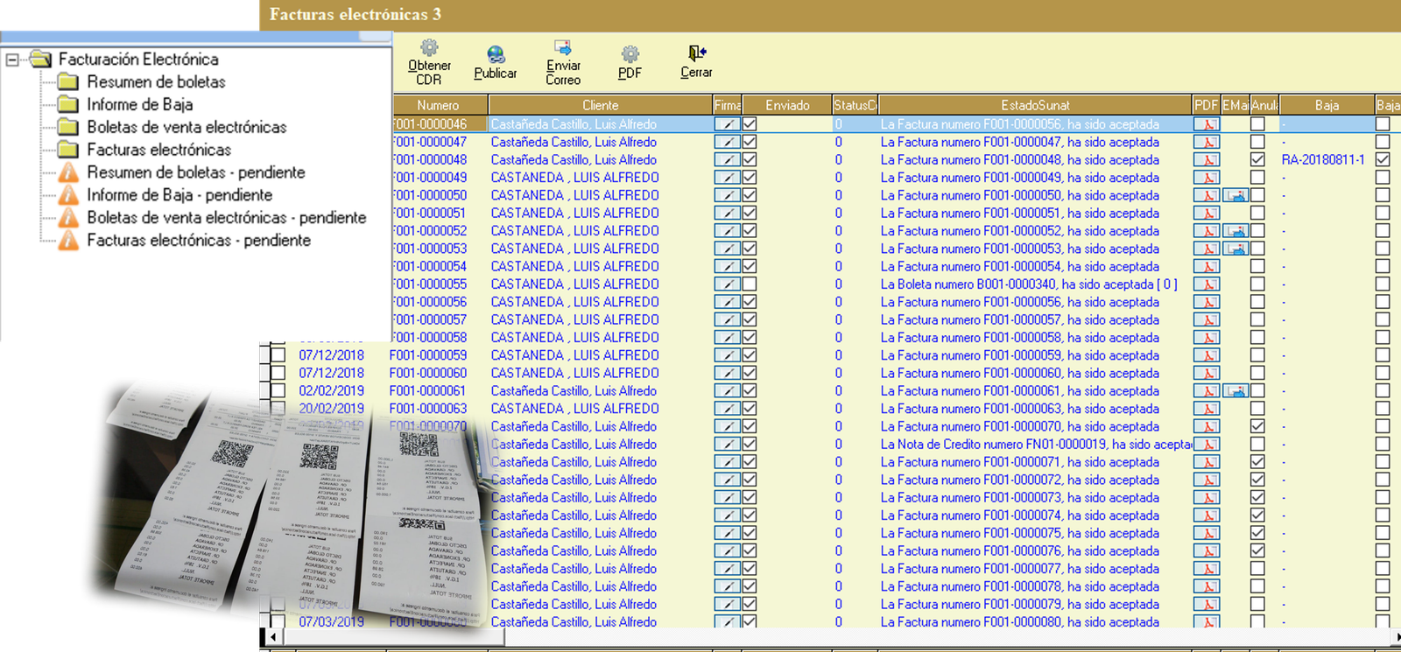Click the Obtener CDR toolbar icon
The width and height of the screenshot is (1401, 652).
[x=429, y=49]
